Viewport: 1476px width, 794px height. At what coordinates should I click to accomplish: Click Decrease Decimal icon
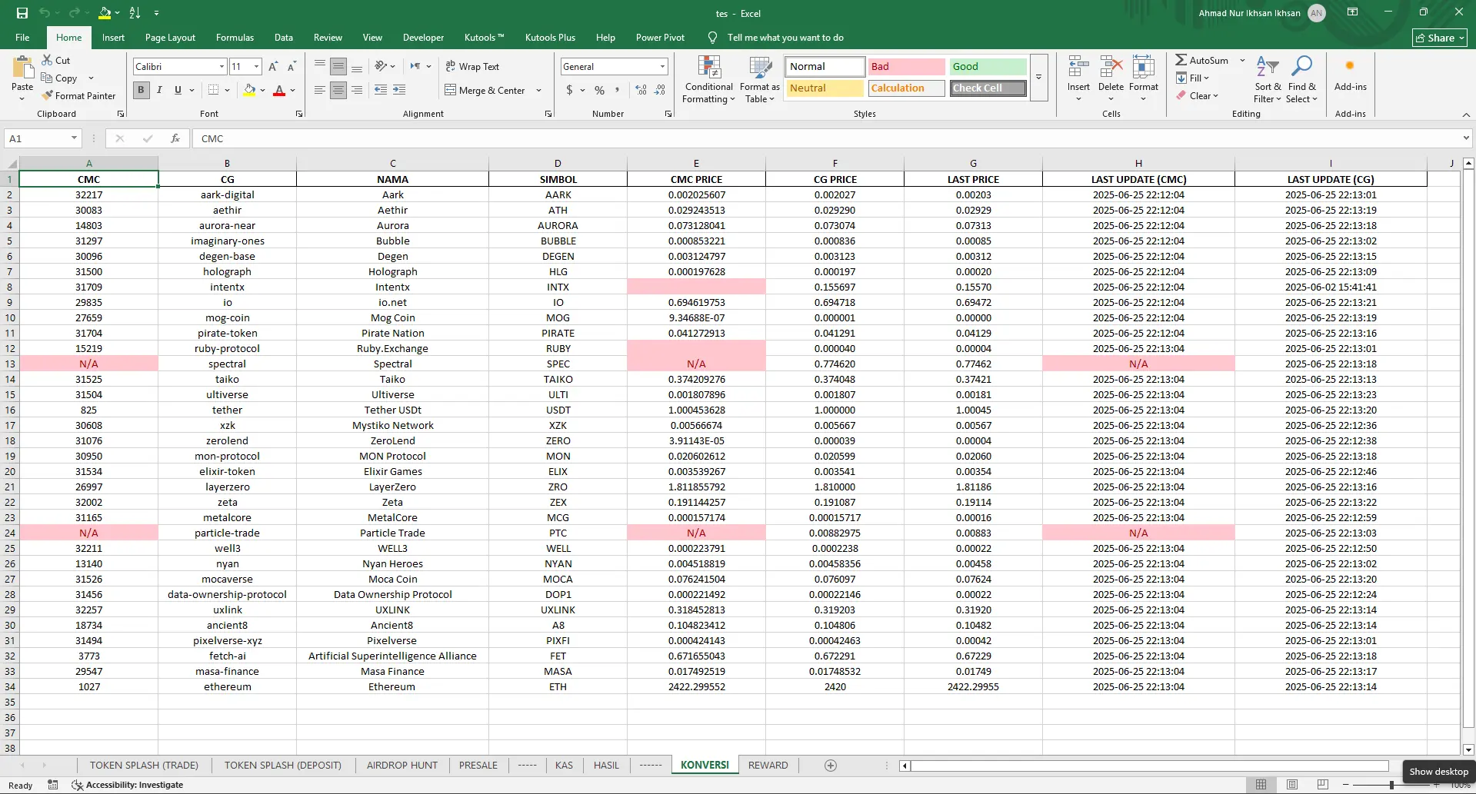660,90
